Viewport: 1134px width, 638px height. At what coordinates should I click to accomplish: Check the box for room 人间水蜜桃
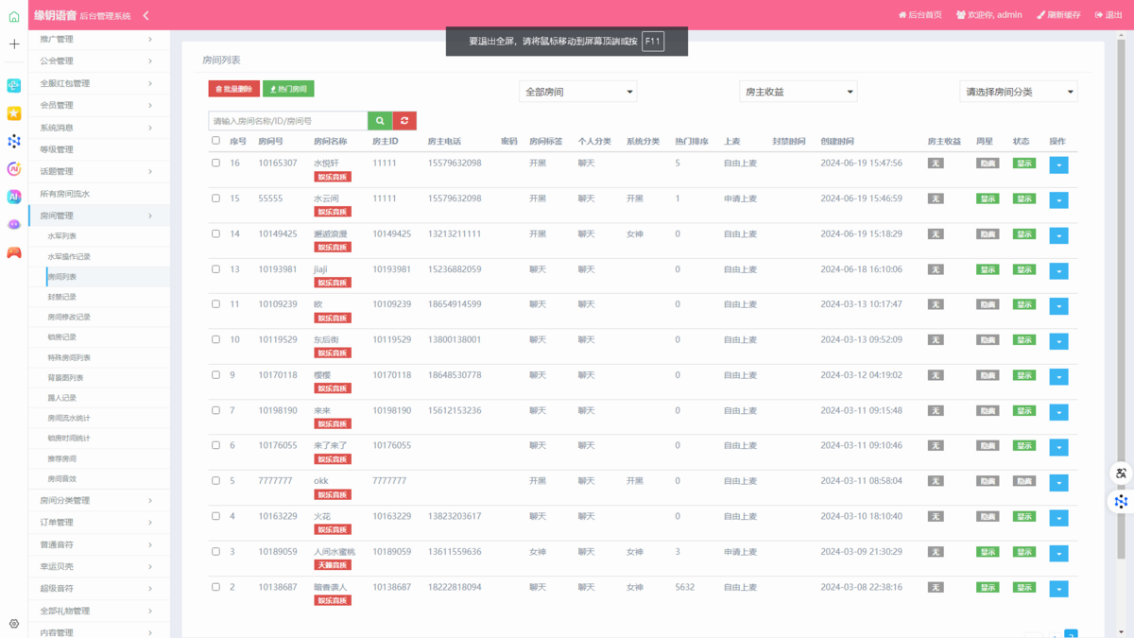[215, 552]
